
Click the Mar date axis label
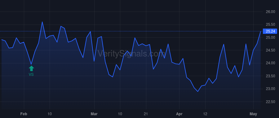(x=94, y=114)
